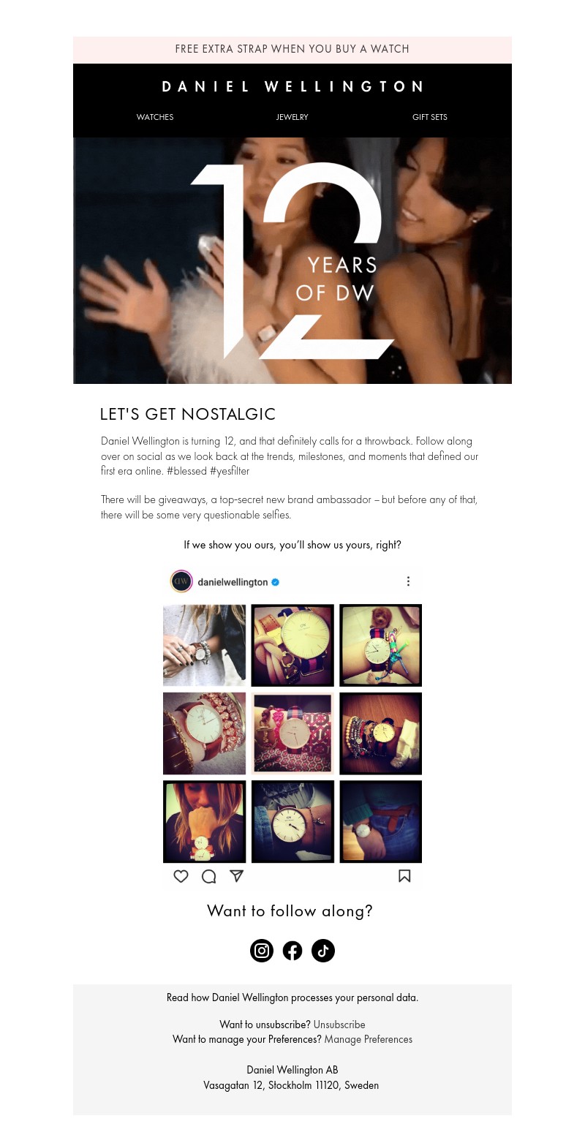Open the three-dot post options menu

click(408, 581)
